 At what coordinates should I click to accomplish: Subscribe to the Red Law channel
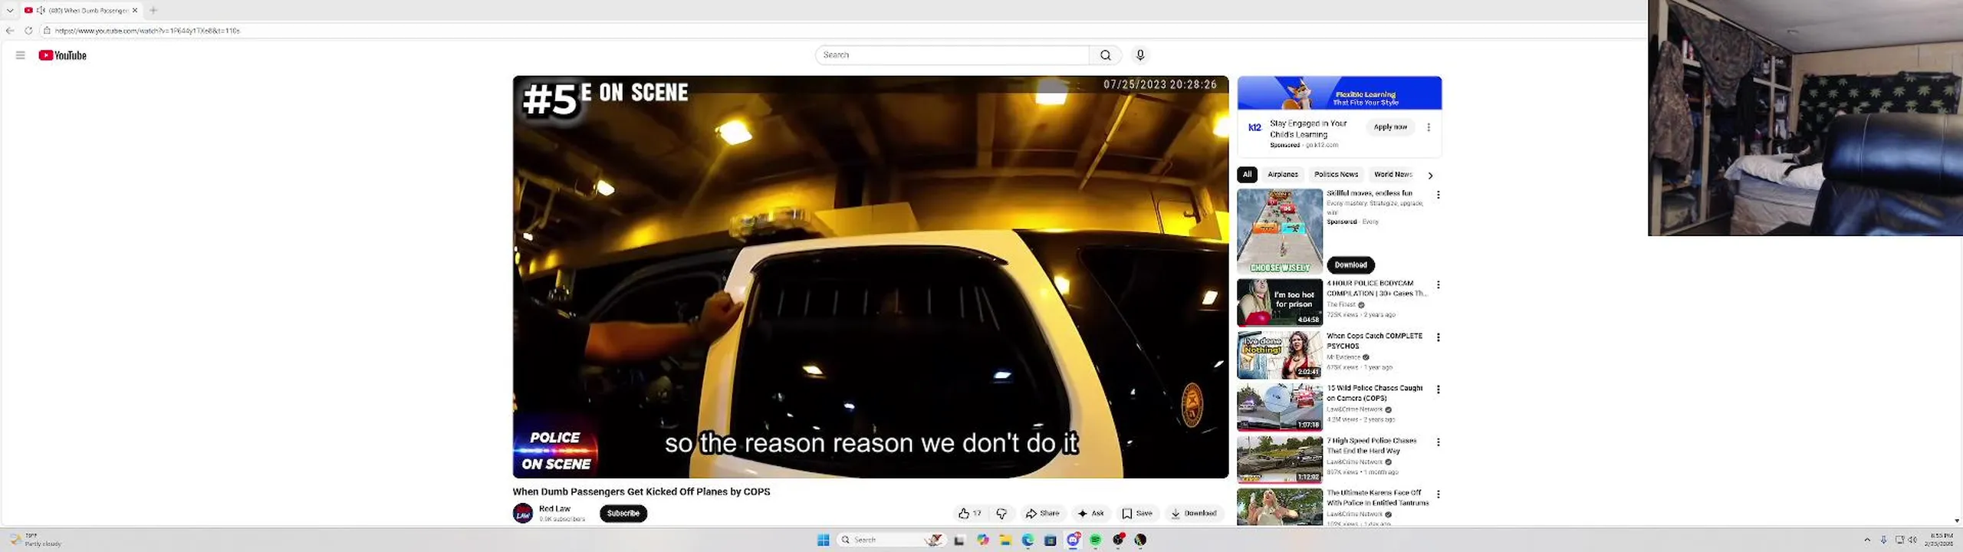pyautogui.click(x=623, y=514)
